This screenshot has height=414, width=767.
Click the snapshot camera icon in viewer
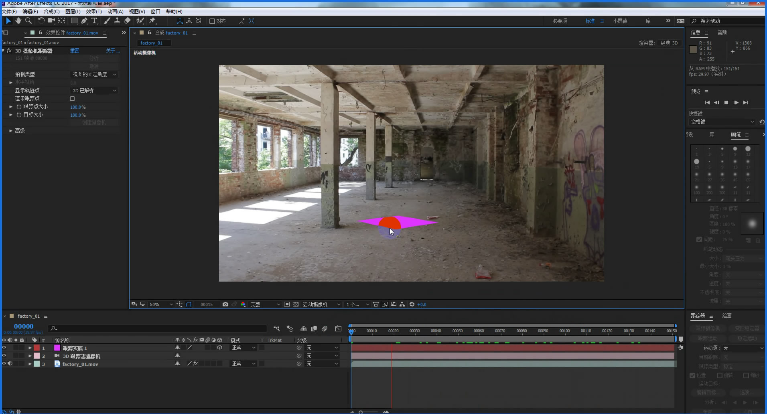coord(225,304)
